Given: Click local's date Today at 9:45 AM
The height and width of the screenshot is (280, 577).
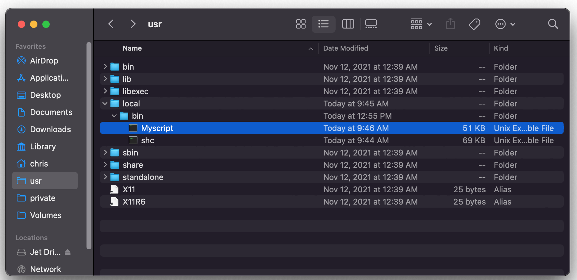Looking at the screenshot, I should [356, 104].
